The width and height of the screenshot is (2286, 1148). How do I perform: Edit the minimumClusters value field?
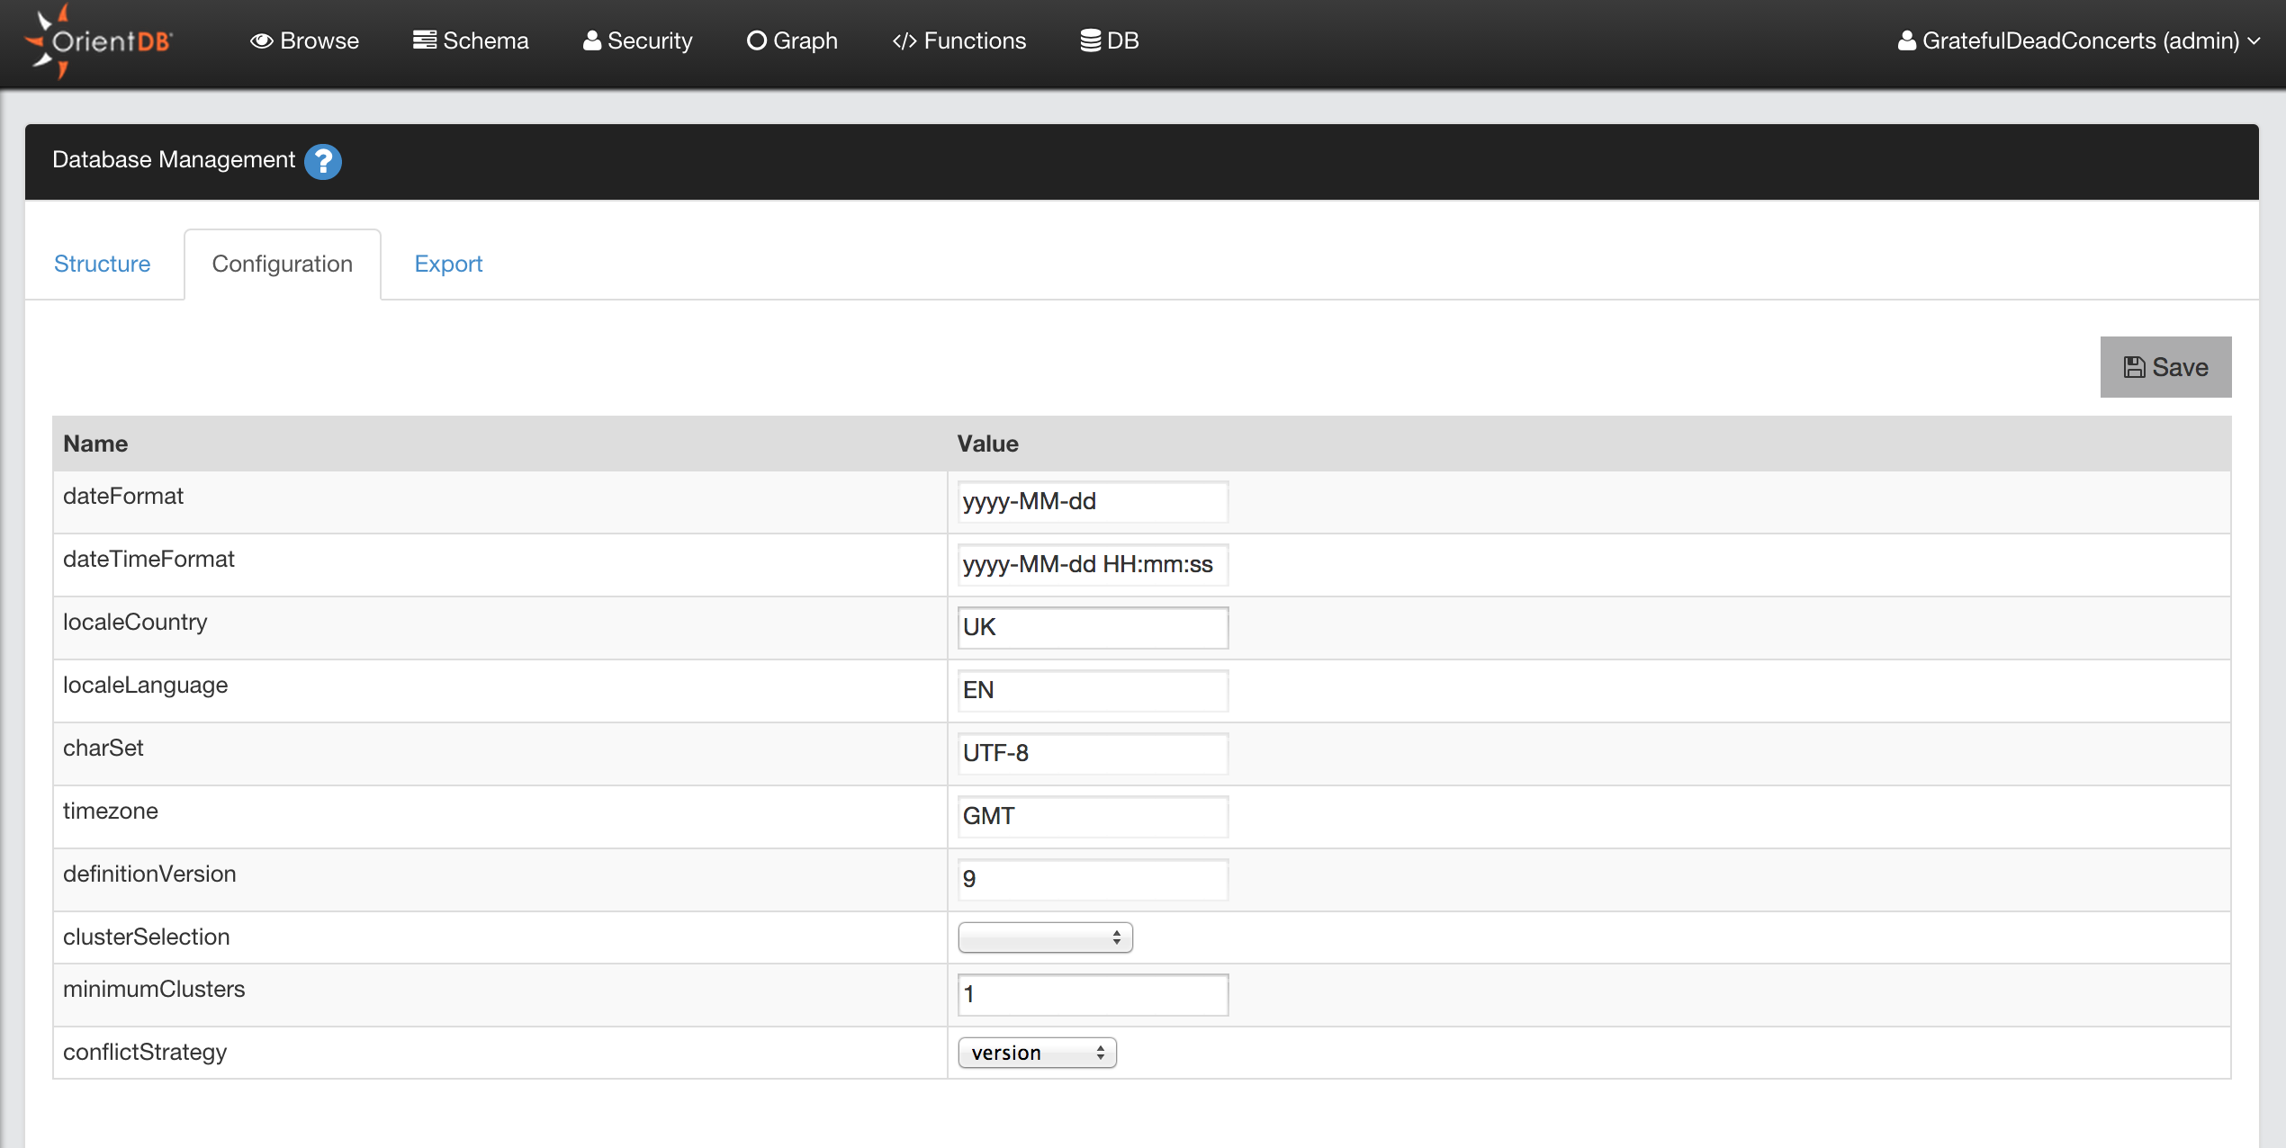(x=1093, y=994)
